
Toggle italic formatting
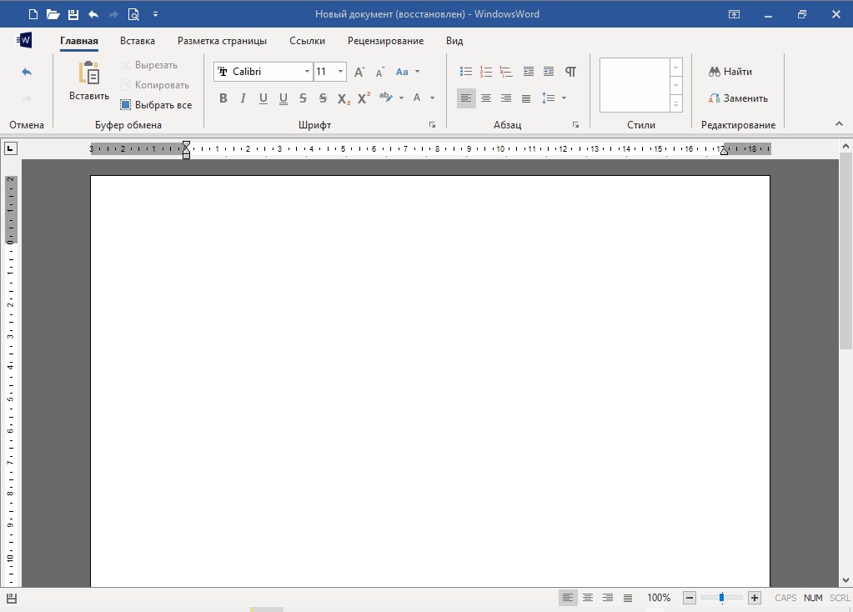click(243, 98)
